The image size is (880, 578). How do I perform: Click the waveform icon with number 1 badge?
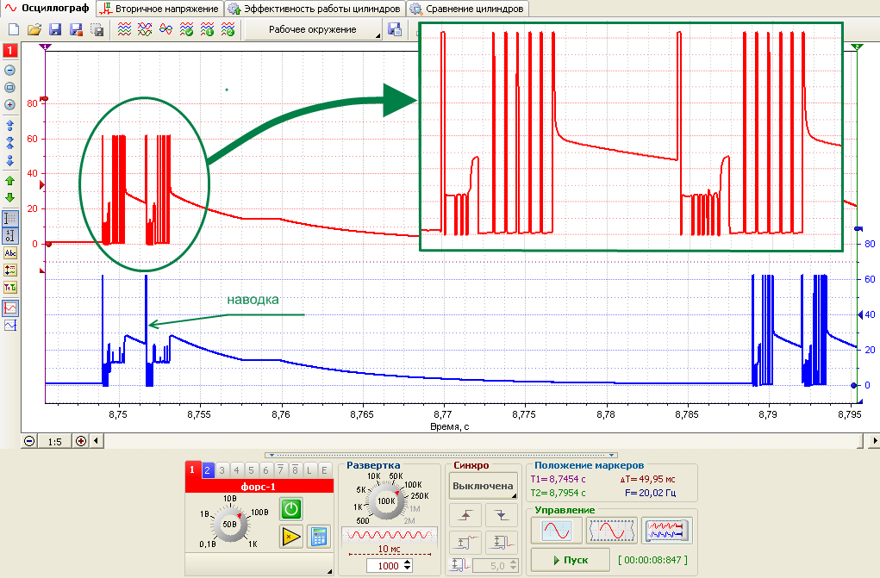[x=207, y=30]
